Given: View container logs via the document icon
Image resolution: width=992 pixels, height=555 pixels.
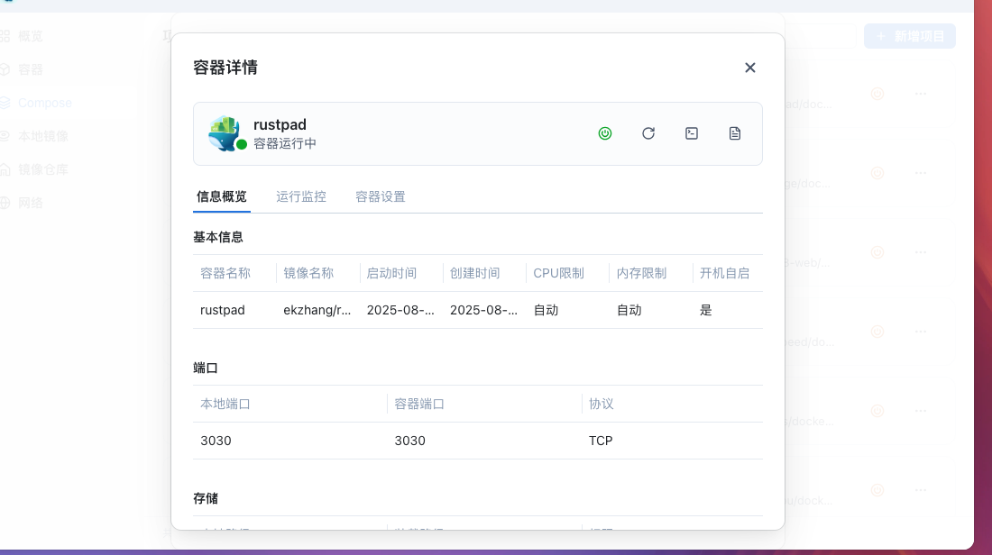Looking at the screenshot, I should pyautogui.click(x=735, y=133).
